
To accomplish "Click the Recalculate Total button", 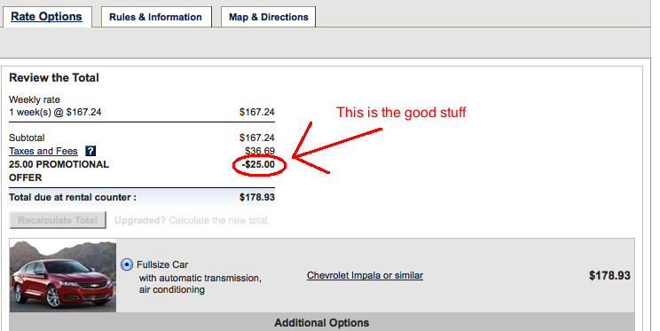I will (58, 220).
